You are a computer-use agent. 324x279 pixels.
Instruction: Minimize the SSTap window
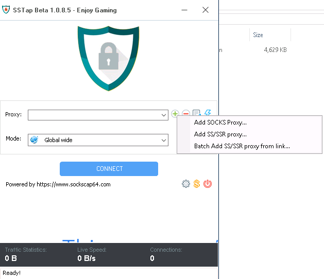point(184,10)
